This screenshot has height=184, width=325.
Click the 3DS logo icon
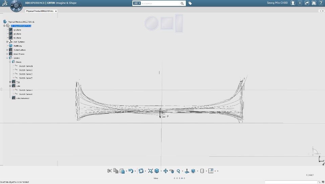[x=4, y=3]
